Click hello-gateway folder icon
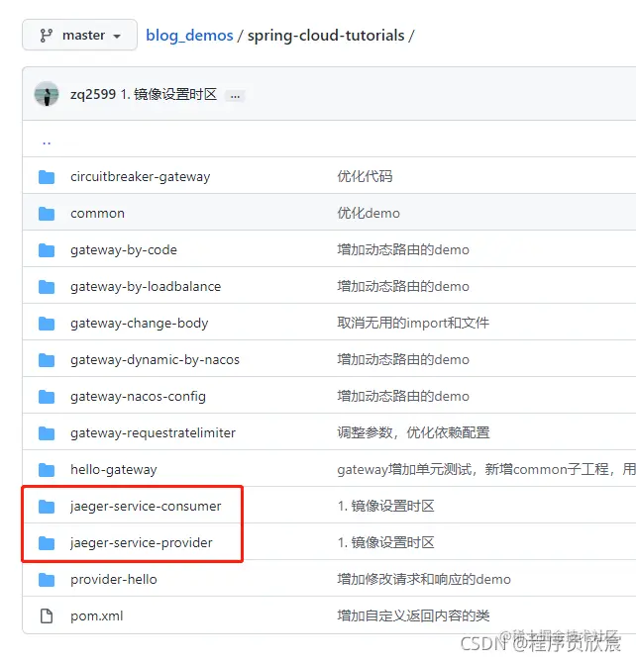The height and width of the screenshot is (661, 636). point(47,470)
